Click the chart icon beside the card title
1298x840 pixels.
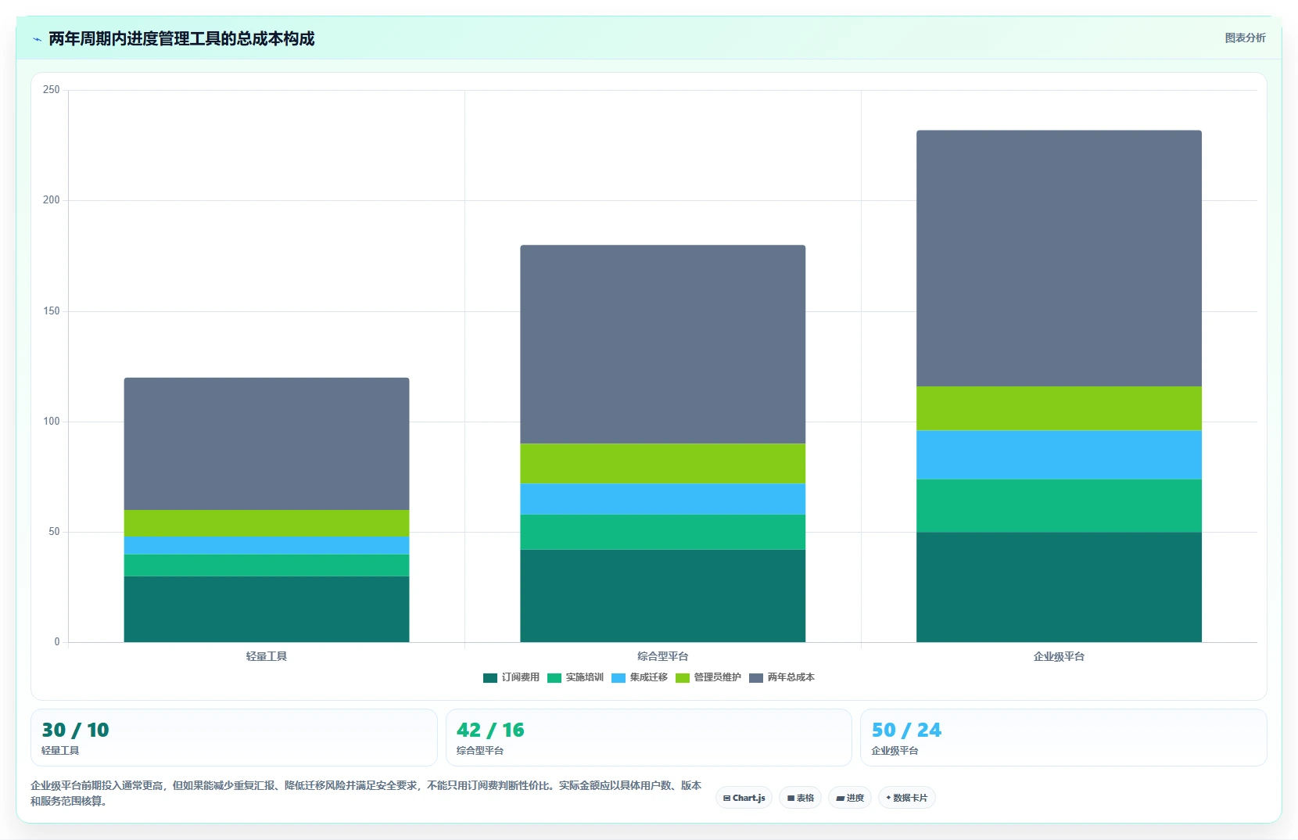pos(37,39)
